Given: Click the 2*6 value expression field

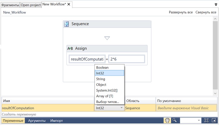Looking at the screenshot, I should click(126, 59).
